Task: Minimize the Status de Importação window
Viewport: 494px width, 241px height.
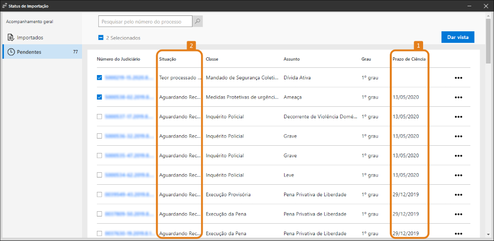Action: tap(469, 6)
